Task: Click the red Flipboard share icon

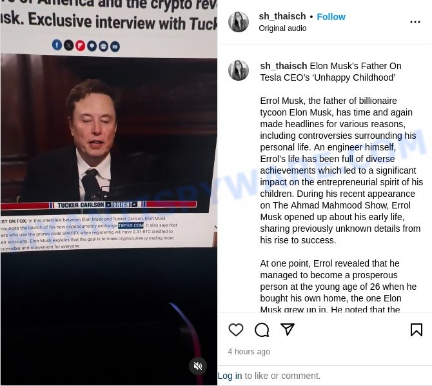Action: pyautogui.click(x=80, y=46)
